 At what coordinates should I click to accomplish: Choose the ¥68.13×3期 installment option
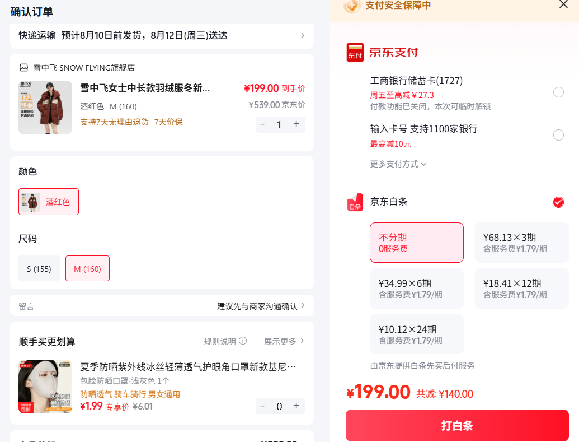(x=521, y=243)
